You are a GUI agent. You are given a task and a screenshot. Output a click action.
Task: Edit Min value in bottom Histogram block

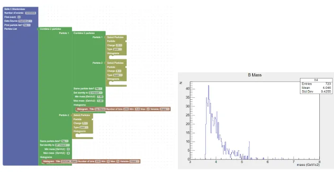click(108, 161)
